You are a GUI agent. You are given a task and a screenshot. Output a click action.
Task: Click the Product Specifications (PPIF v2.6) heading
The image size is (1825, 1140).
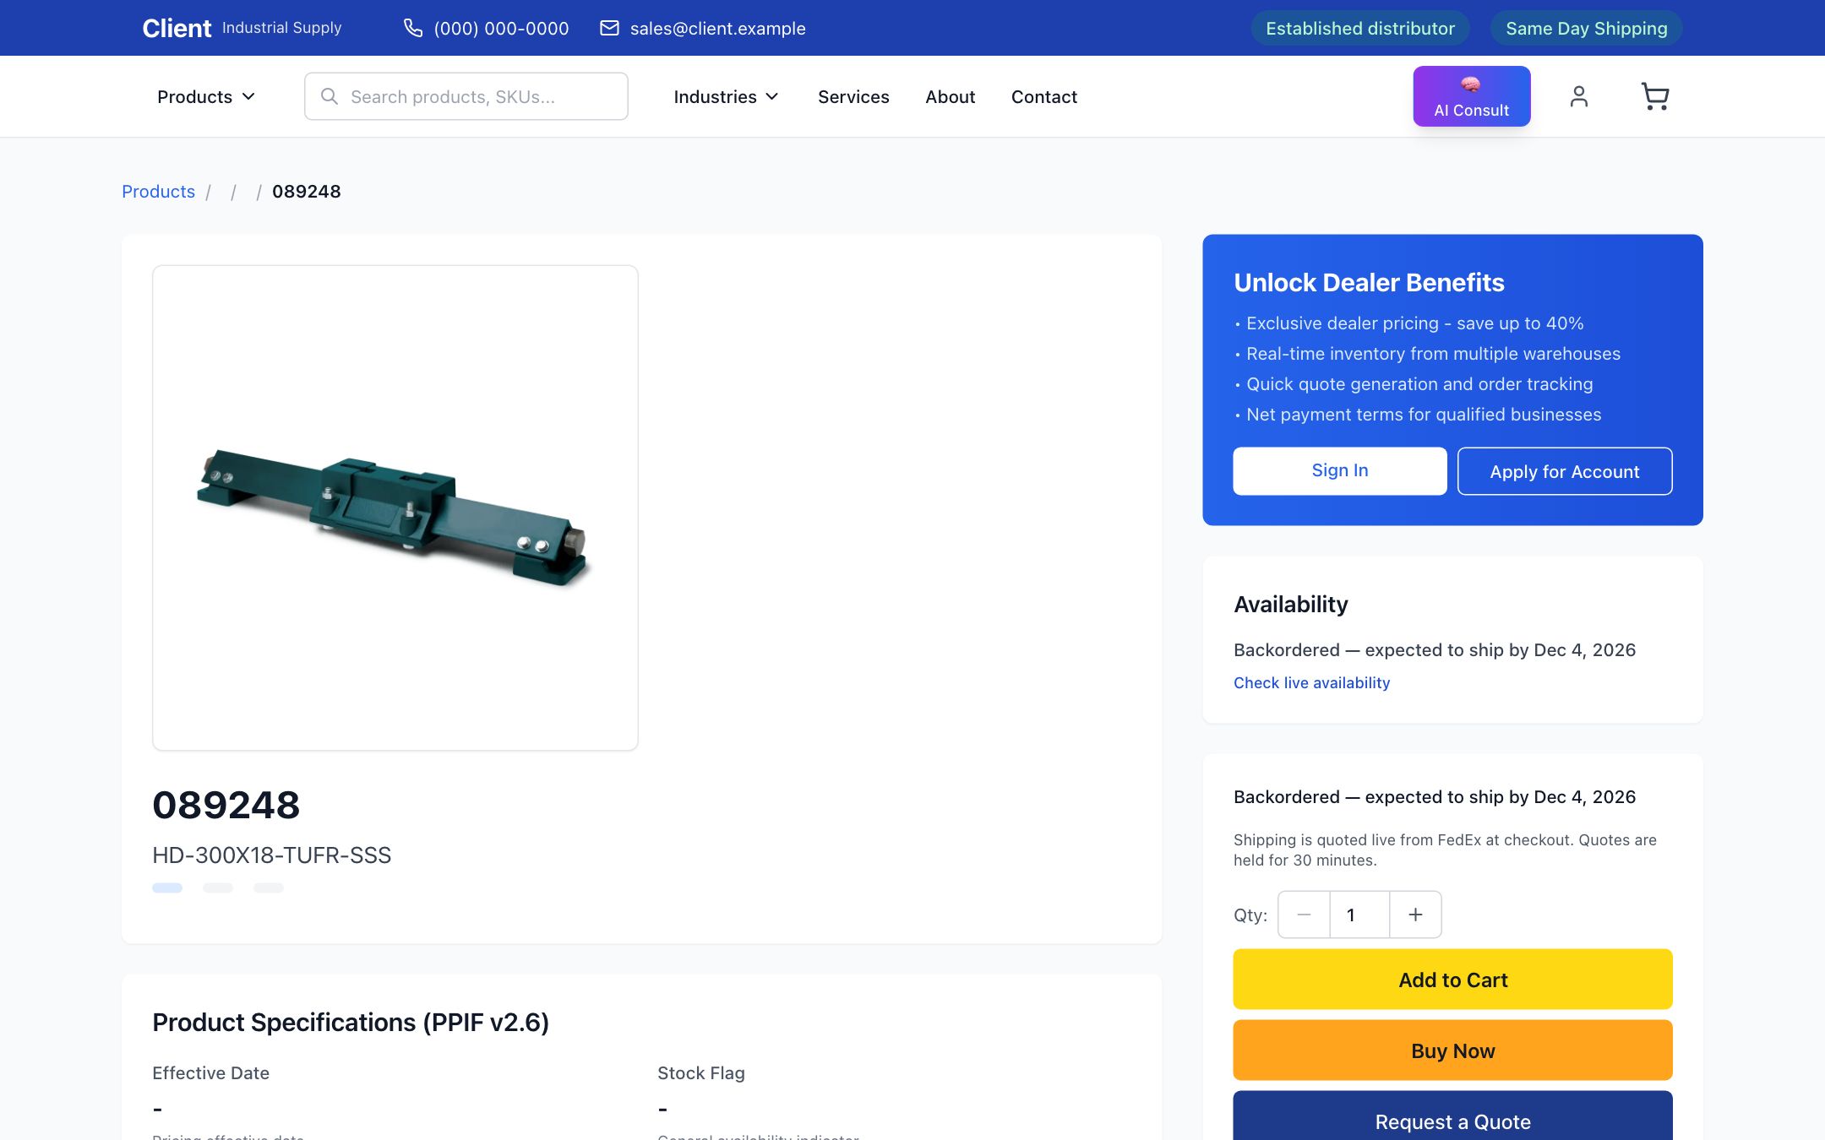[351, 1023]
